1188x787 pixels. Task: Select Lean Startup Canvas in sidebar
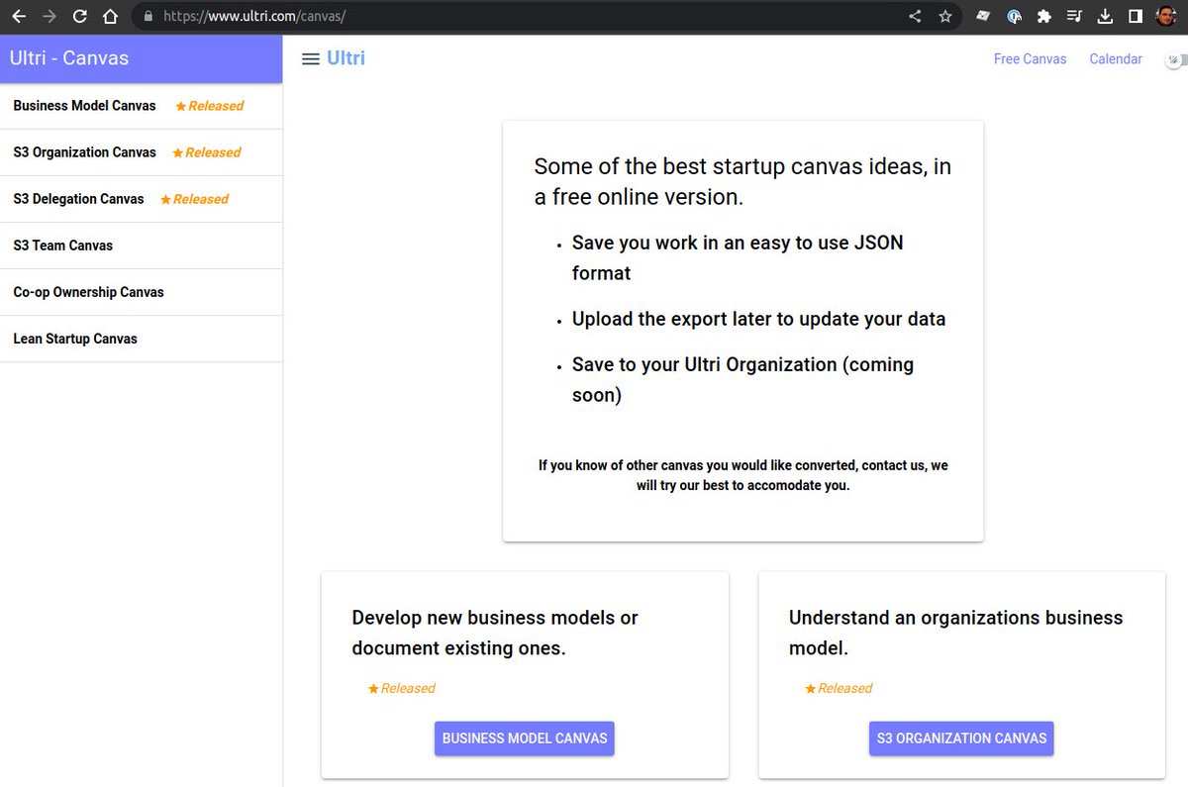(141, 339)
